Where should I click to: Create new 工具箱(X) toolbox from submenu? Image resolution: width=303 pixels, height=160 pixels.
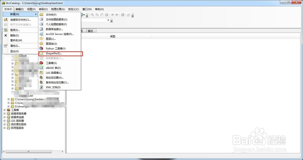pos(60,63)
